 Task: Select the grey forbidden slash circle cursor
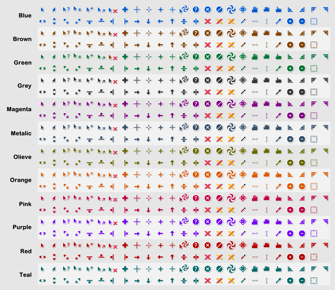point(219,80)
